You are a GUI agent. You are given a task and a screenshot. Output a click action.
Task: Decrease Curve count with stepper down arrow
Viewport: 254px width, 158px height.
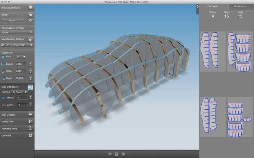(31, 106)
